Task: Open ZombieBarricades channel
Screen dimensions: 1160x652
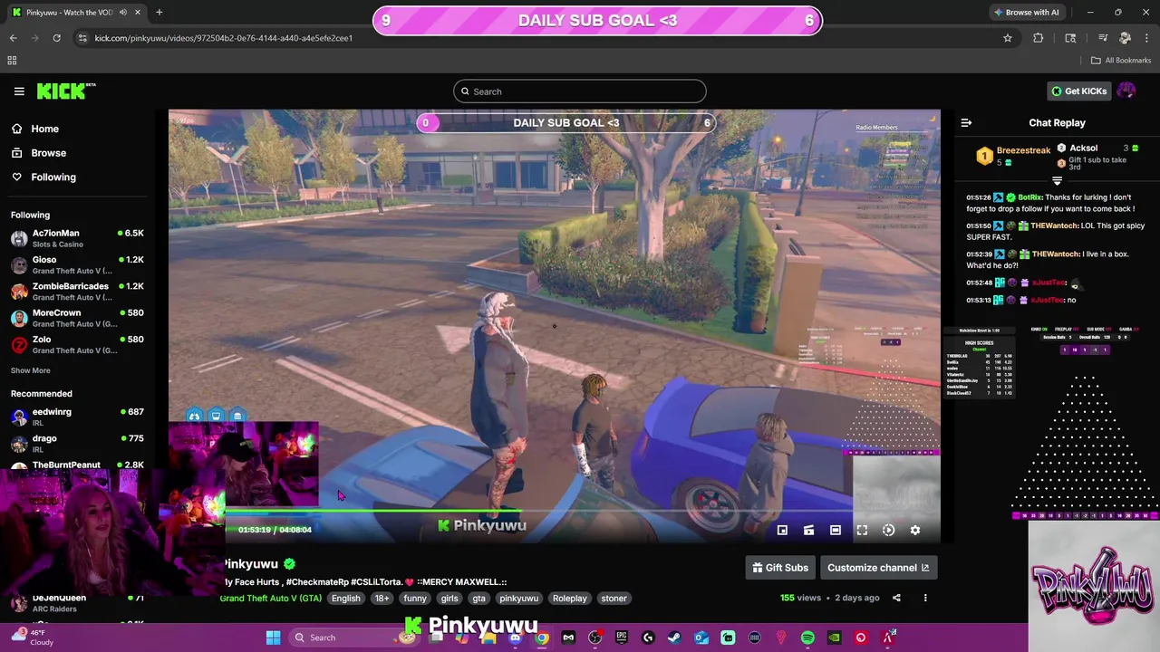Action: (77, 292)
